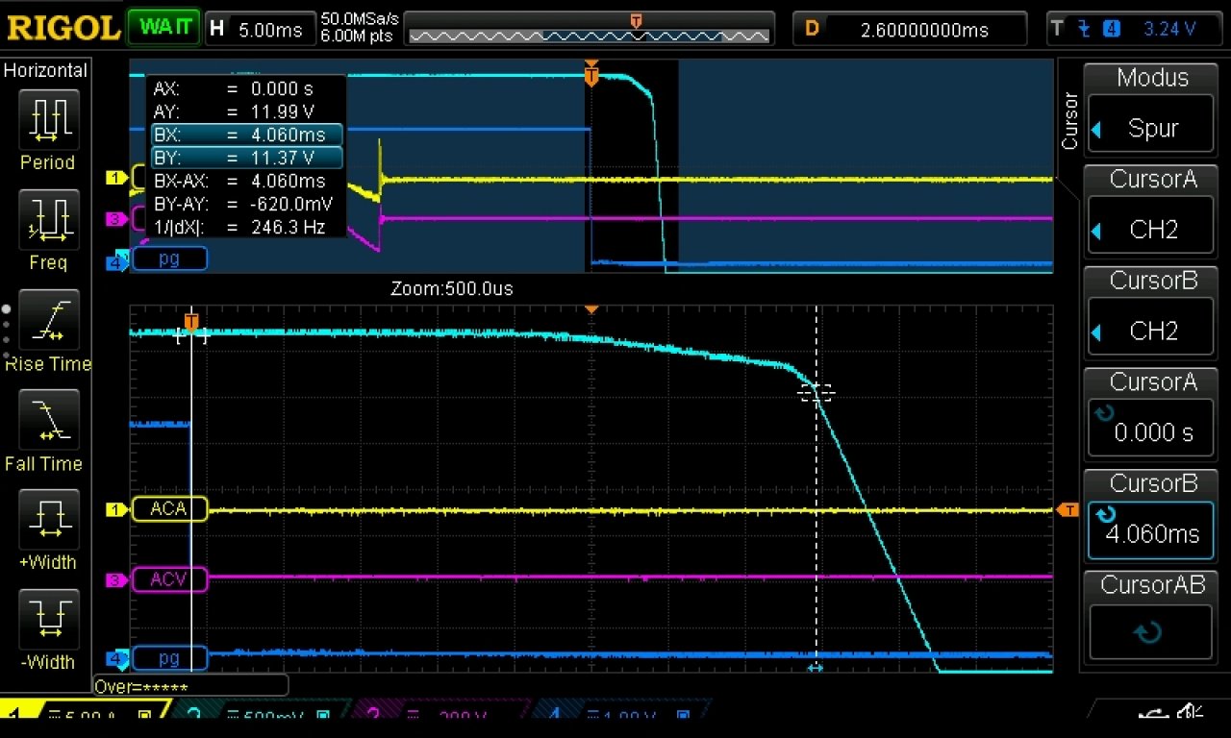Click the cursor B arrow marker at the bottom axis
Image resolution: width=1231 pixels, height=738 pixels.
click(815, 667)
